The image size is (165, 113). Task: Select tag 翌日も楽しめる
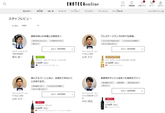click(133, 83)
